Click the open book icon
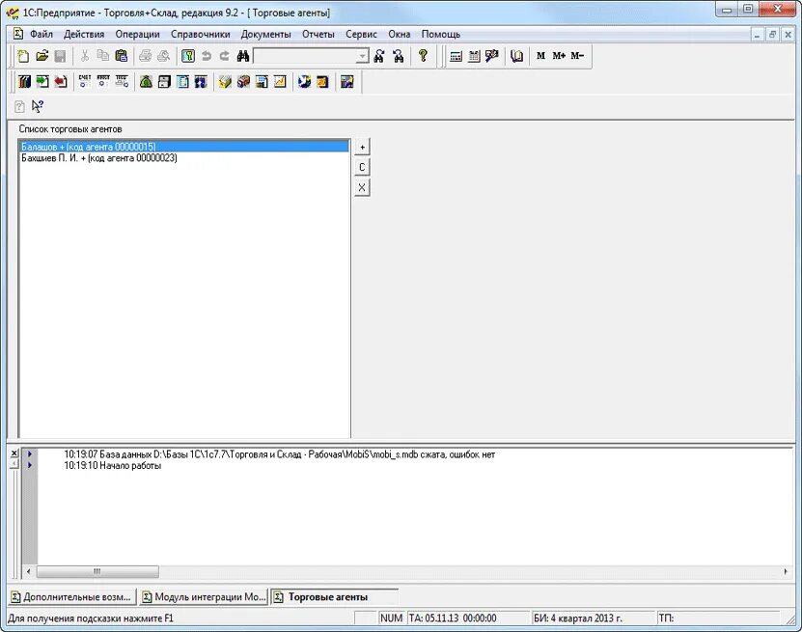Image resolution: width=802 pixels, height=632 pixels. pos(516,56)
